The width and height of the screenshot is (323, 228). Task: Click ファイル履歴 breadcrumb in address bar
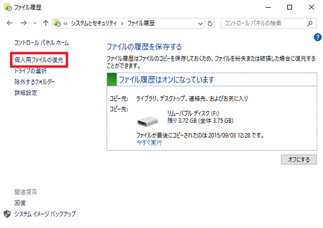pos(141,23)
